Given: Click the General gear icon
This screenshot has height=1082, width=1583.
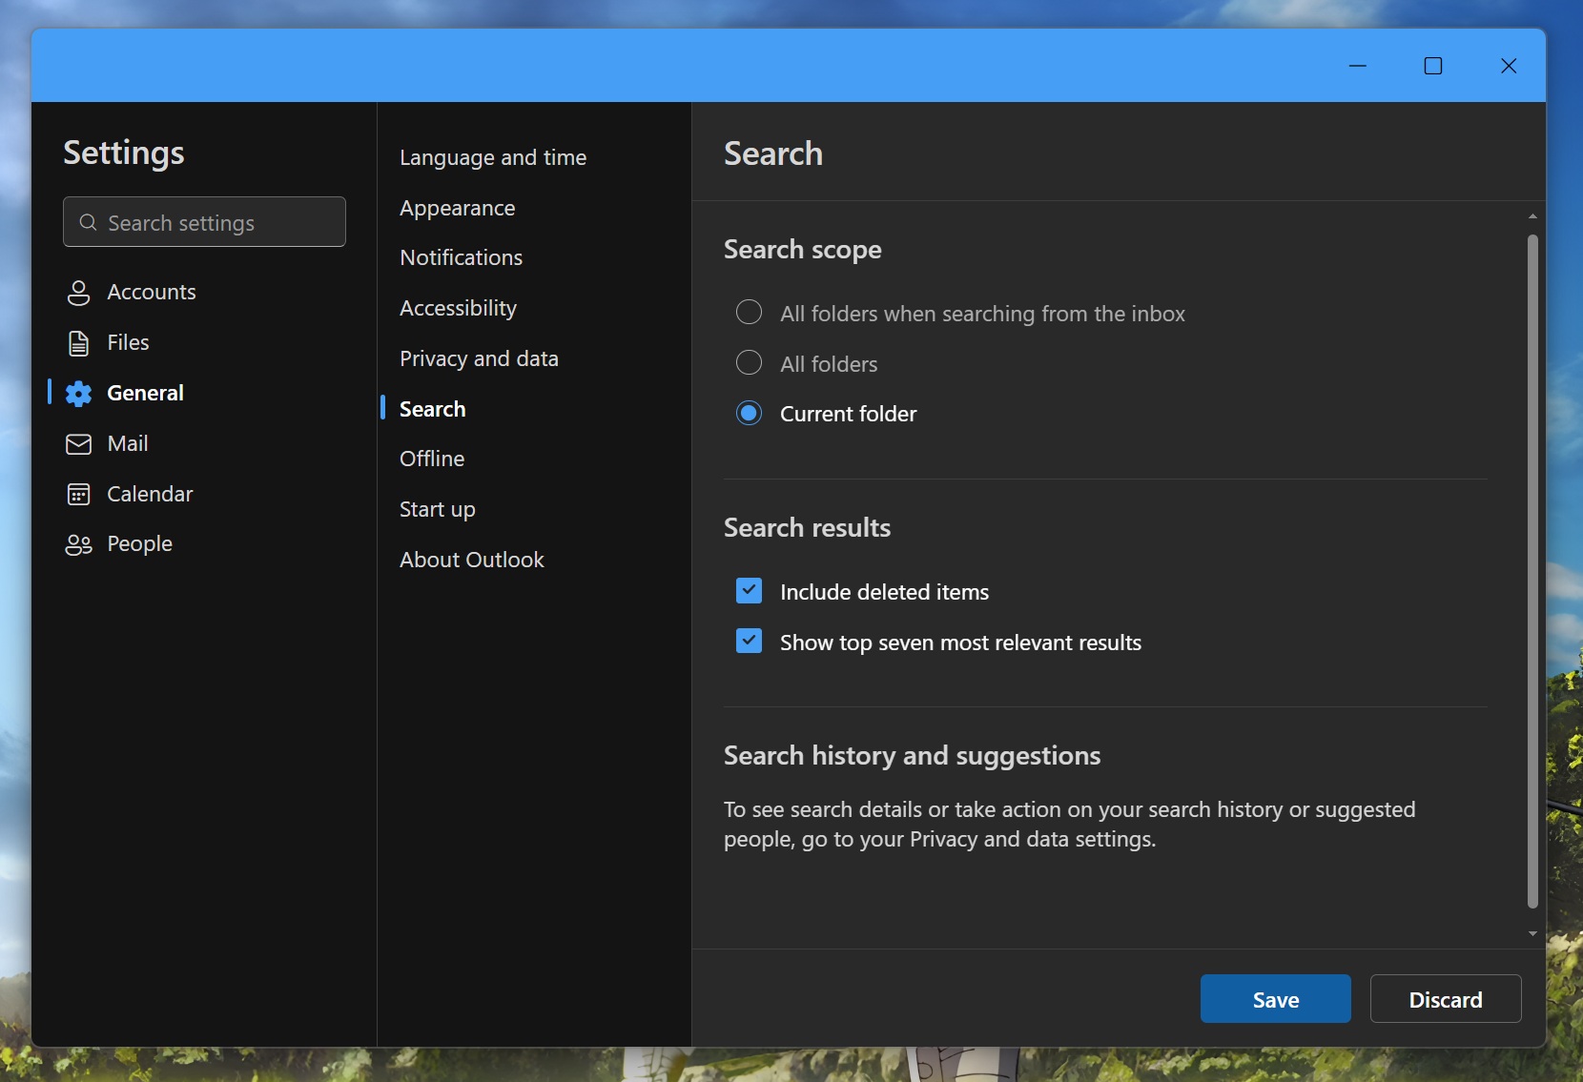Looking at the screenshot, I should pos(79,393).
